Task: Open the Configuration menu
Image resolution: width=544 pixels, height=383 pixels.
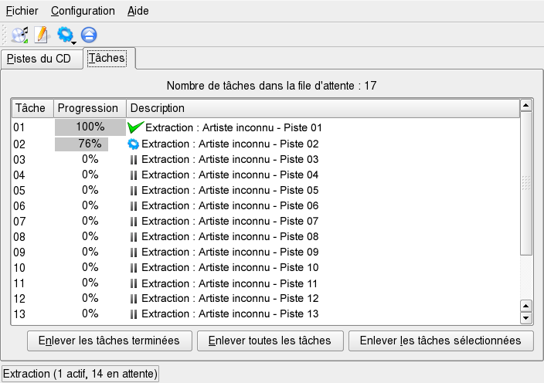Action: (83, 11)
